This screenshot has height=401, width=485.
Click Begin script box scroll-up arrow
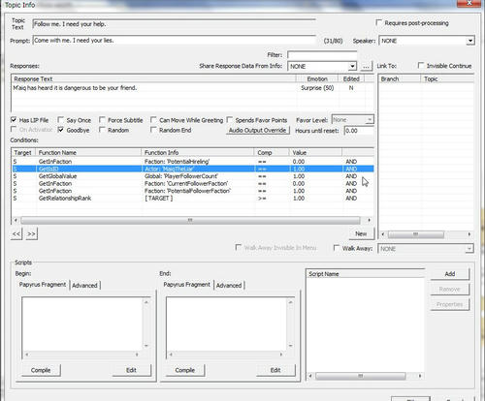[146, 302]
